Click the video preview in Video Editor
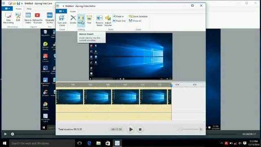This screenshot has height=147, width=261. [x=130, y=56]
